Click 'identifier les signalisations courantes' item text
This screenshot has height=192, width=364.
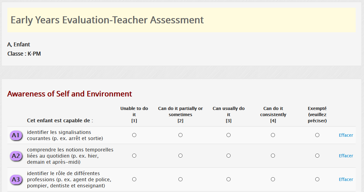point(65,135)
